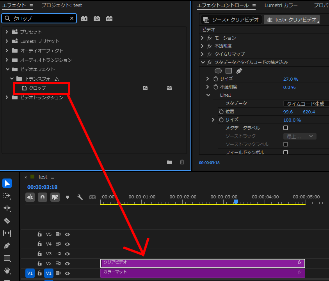Select the Pen tool in toolbar
This screenshot has height=281, width=329.
7,246
